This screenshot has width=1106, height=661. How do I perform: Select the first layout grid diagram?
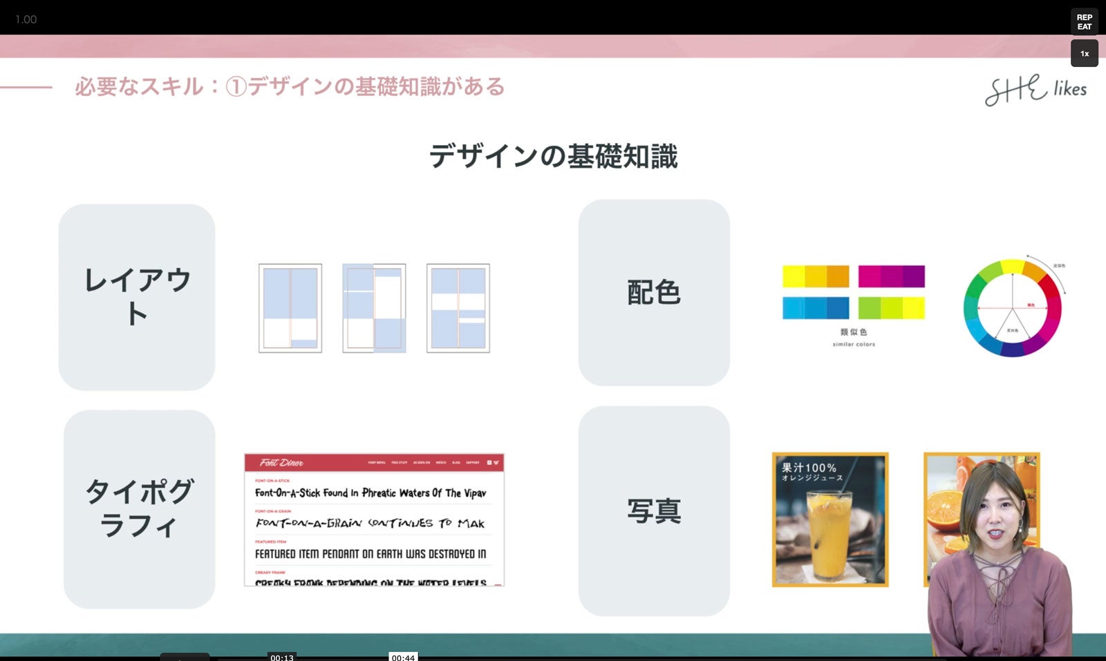coord(290,308)
